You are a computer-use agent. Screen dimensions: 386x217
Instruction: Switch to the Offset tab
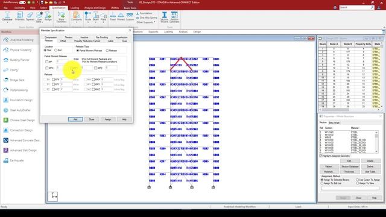click(x=63, y=41)
